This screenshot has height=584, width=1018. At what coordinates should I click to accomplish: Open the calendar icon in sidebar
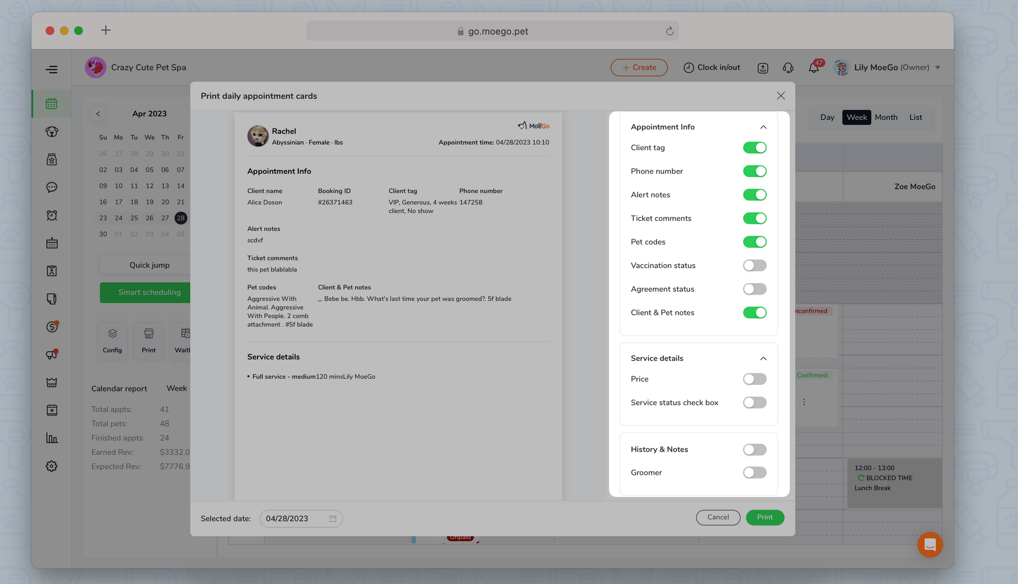pyautogui.click(x=51, y=104)
